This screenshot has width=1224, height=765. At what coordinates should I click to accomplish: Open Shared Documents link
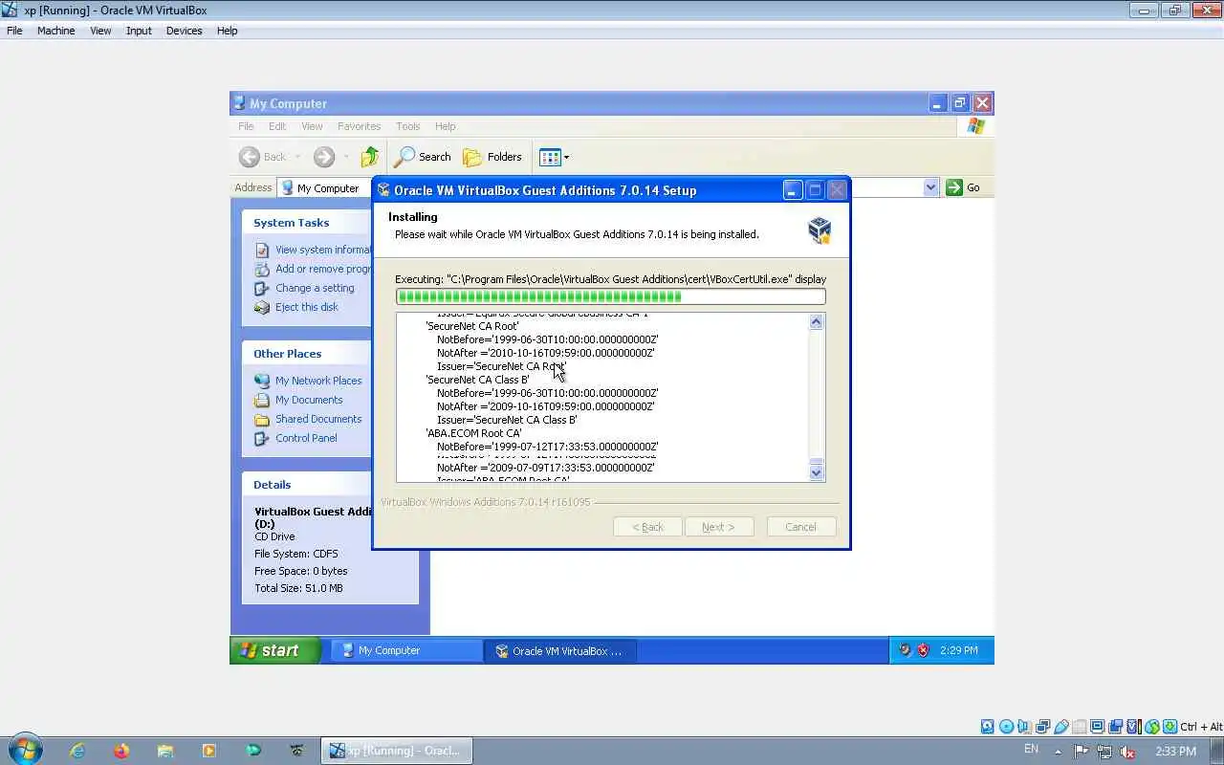[x=318, y=419]
